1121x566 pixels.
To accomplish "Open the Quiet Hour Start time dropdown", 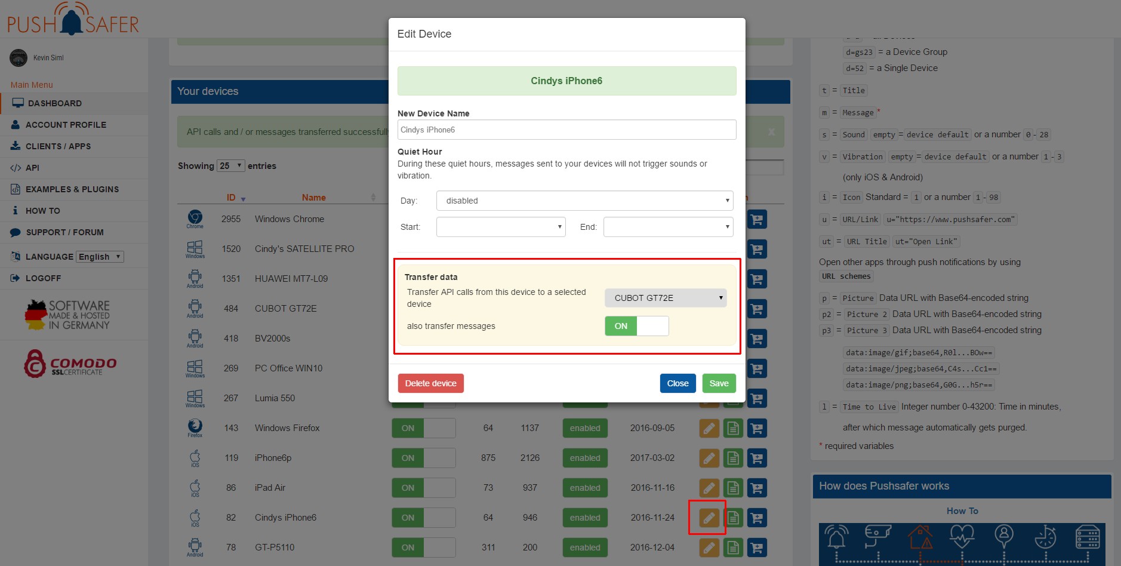I will 501,227.
